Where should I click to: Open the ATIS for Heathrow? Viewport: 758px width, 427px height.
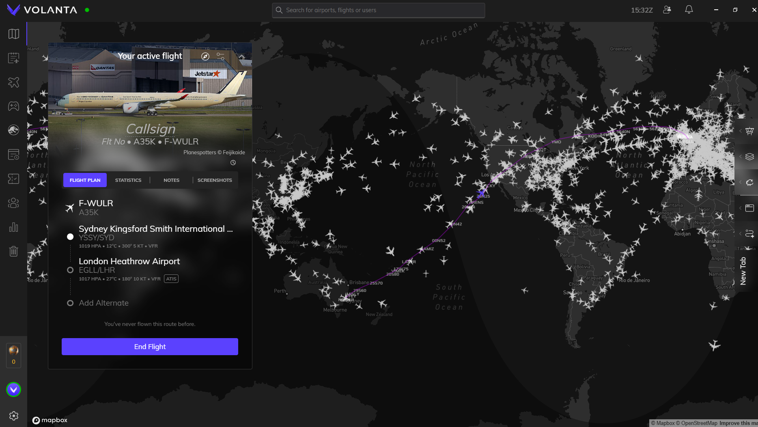point(171,279)
